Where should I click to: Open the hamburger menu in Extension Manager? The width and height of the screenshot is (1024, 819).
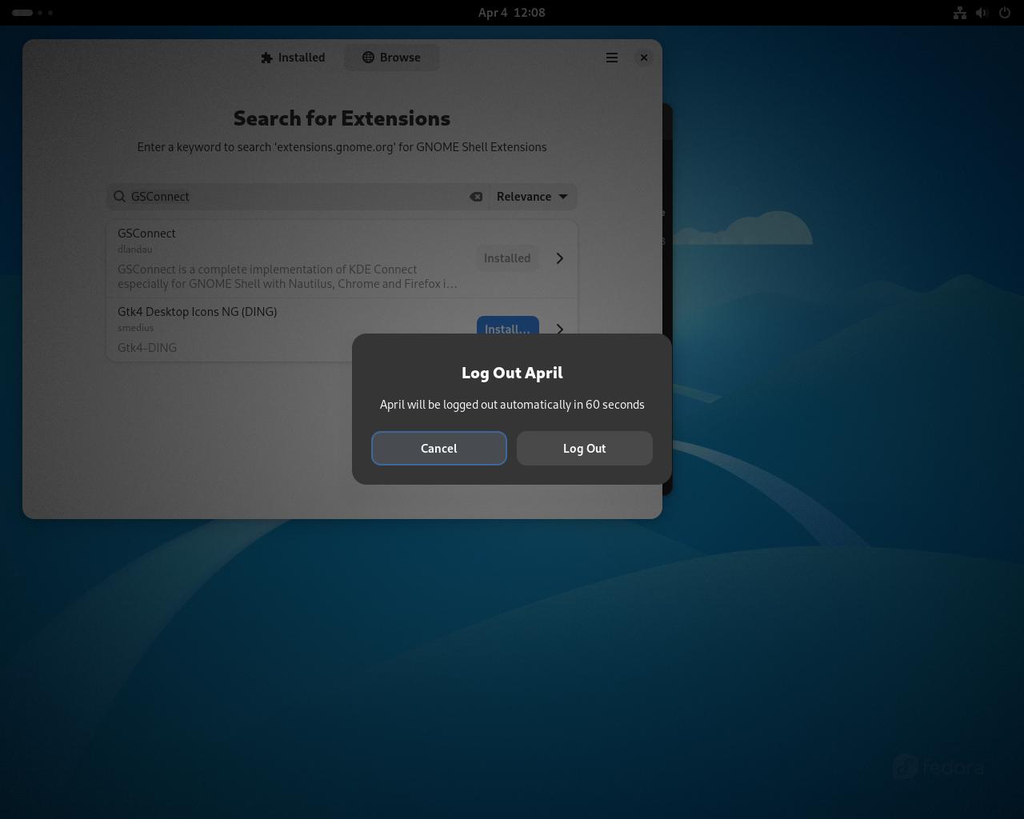pyautogui.click(x=612, y=58)
